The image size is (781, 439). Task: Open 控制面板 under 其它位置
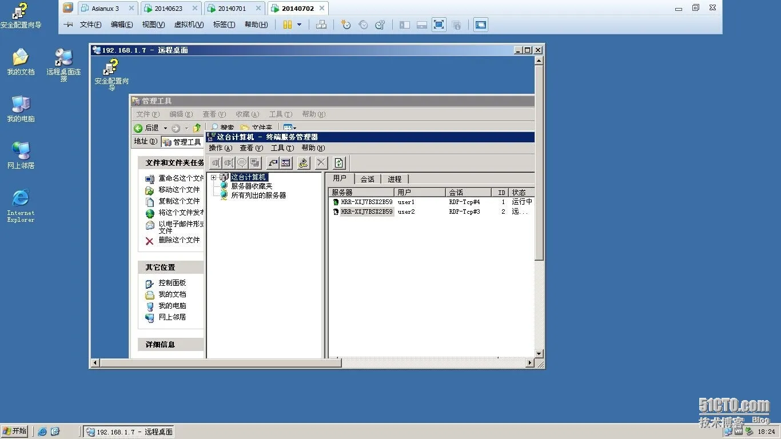[x=172, y=282]
